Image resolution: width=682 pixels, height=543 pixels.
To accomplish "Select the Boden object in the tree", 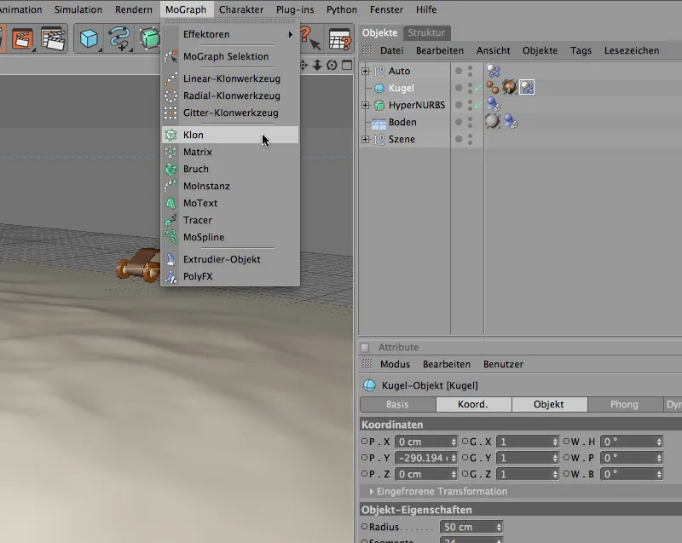I will click(402, 122).
